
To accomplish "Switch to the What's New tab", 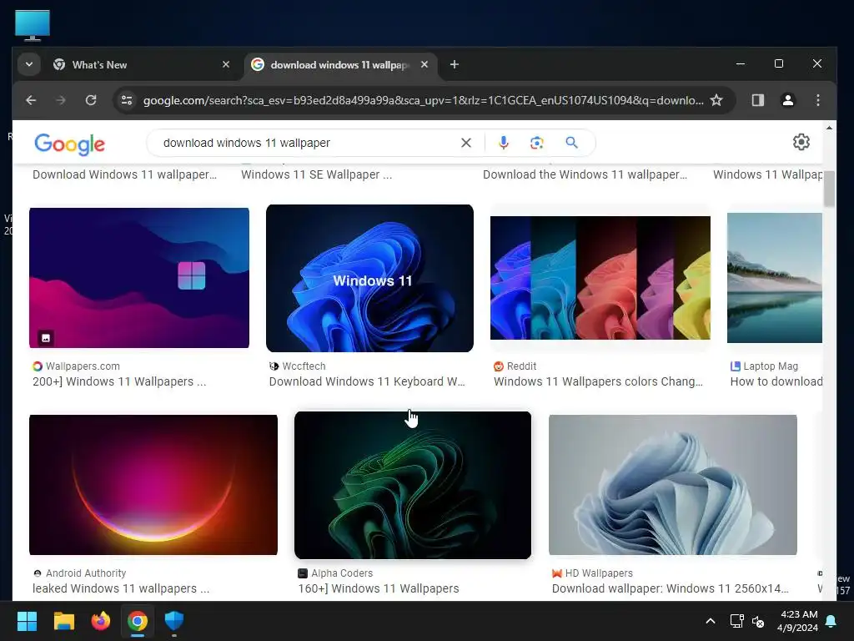I will click(x=139, y=65).
